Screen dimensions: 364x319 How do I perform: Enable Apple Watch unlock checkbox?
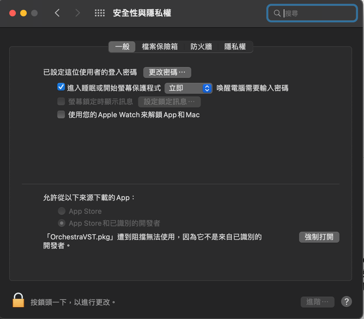pos(61,114)
